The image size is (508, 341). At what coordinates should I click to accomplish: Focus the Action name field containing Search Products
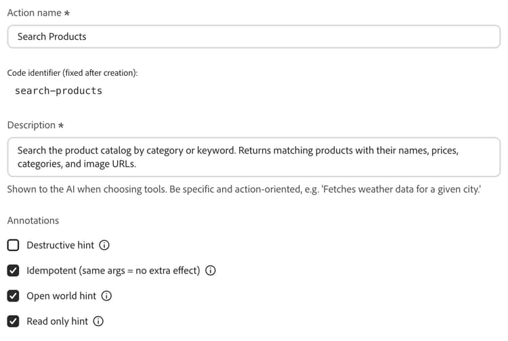click(254, 37)
